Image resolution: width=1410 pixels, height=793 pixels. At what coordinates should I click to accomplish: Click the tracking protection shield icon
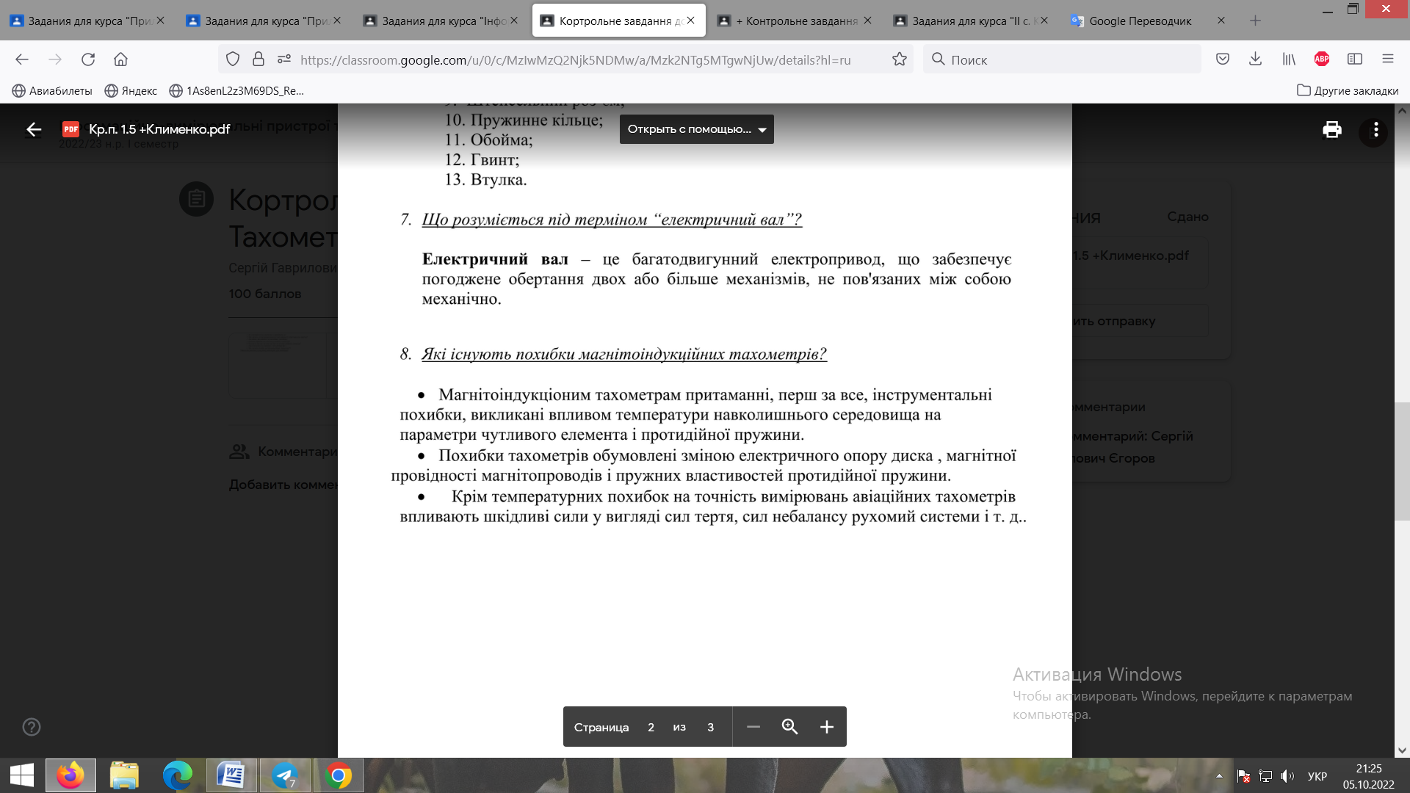(x=233, y=59)
